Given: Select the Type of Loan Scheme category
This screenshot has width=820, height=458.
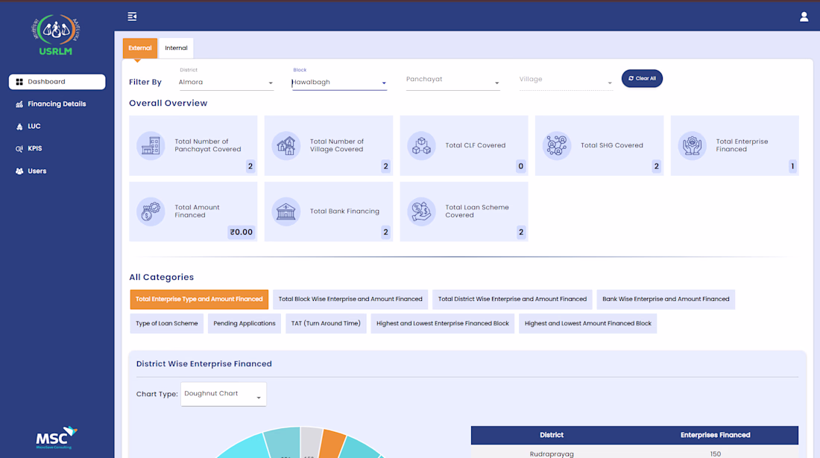Looking at the screenshot, I should [167, 323].
